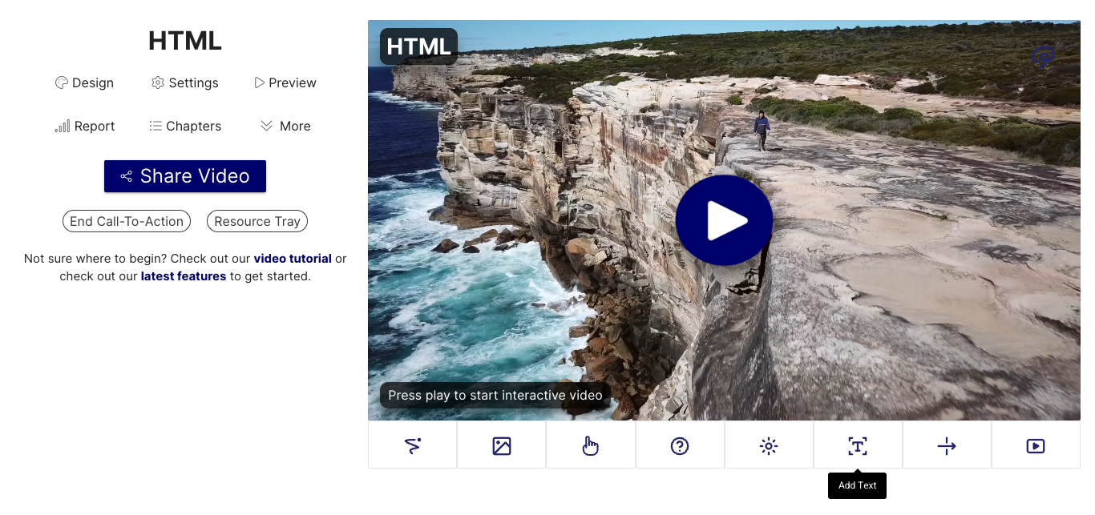Open the video tutorial link

pyautogui.click(x=293, y=259)
